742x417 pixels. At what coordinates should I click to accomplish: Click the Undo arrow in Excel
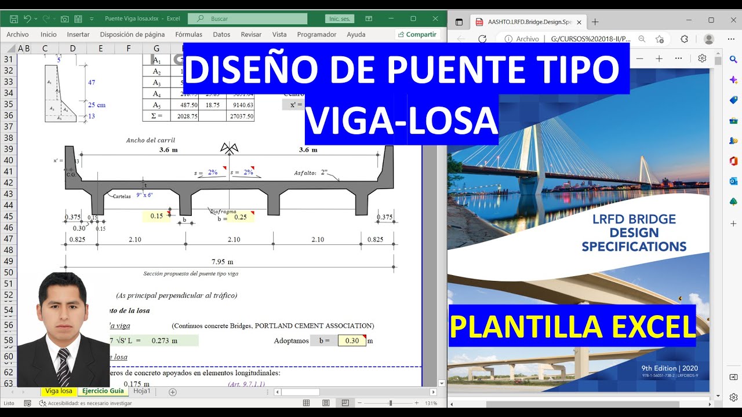click(x=27, y=19)
